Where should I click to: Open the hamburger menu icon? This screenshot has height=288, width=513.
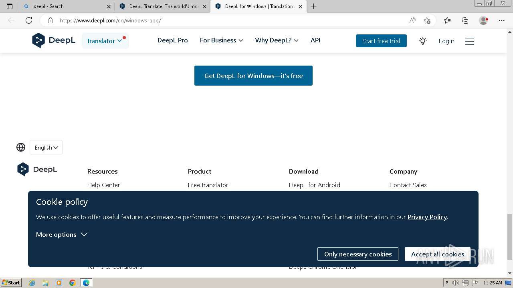[470, 41]
